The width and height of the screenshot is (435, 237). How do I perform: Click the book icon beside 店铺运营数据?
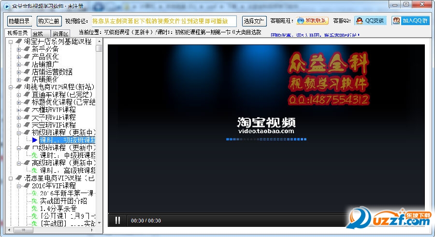pyautogui.click(x=27, y=71)
